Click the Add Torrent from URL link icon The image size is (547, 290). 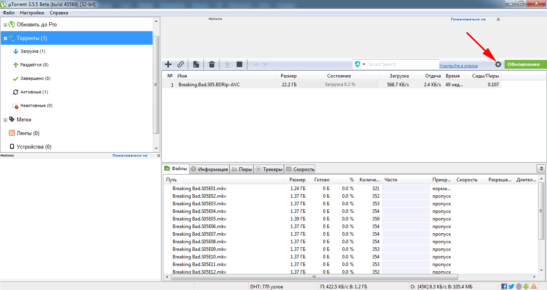[181, 64]
